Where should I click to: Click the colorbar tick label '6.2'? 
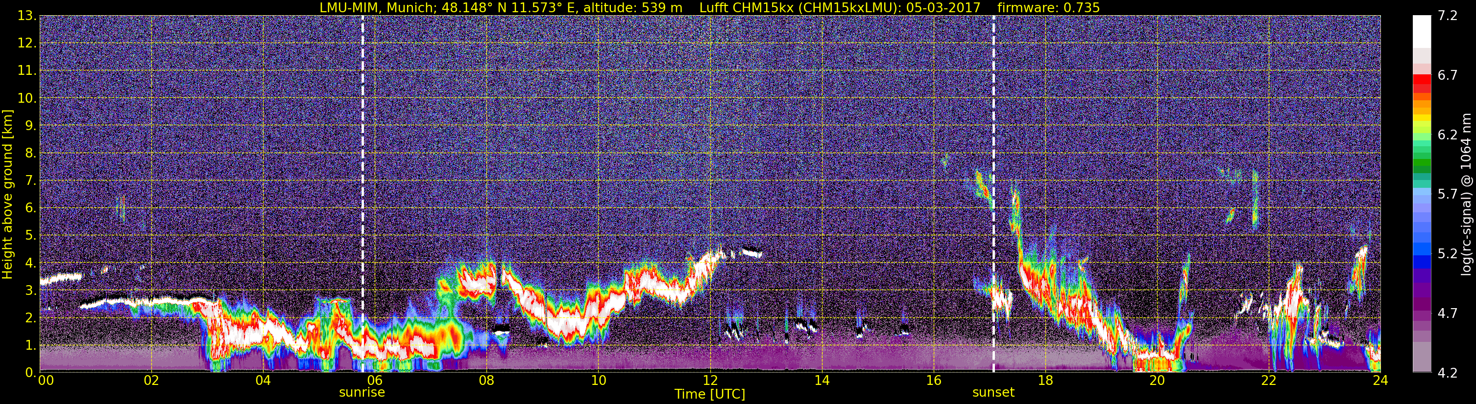(1448, 135)
